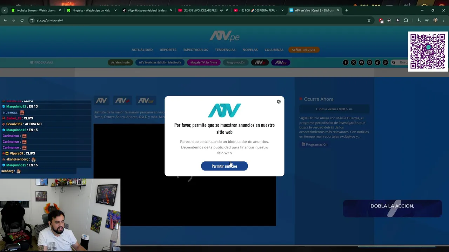Click the address bar URL atv.pe/envivo-atv/
Image resolution: width=449 pixels, height=252 pixels.
[50, 20]
